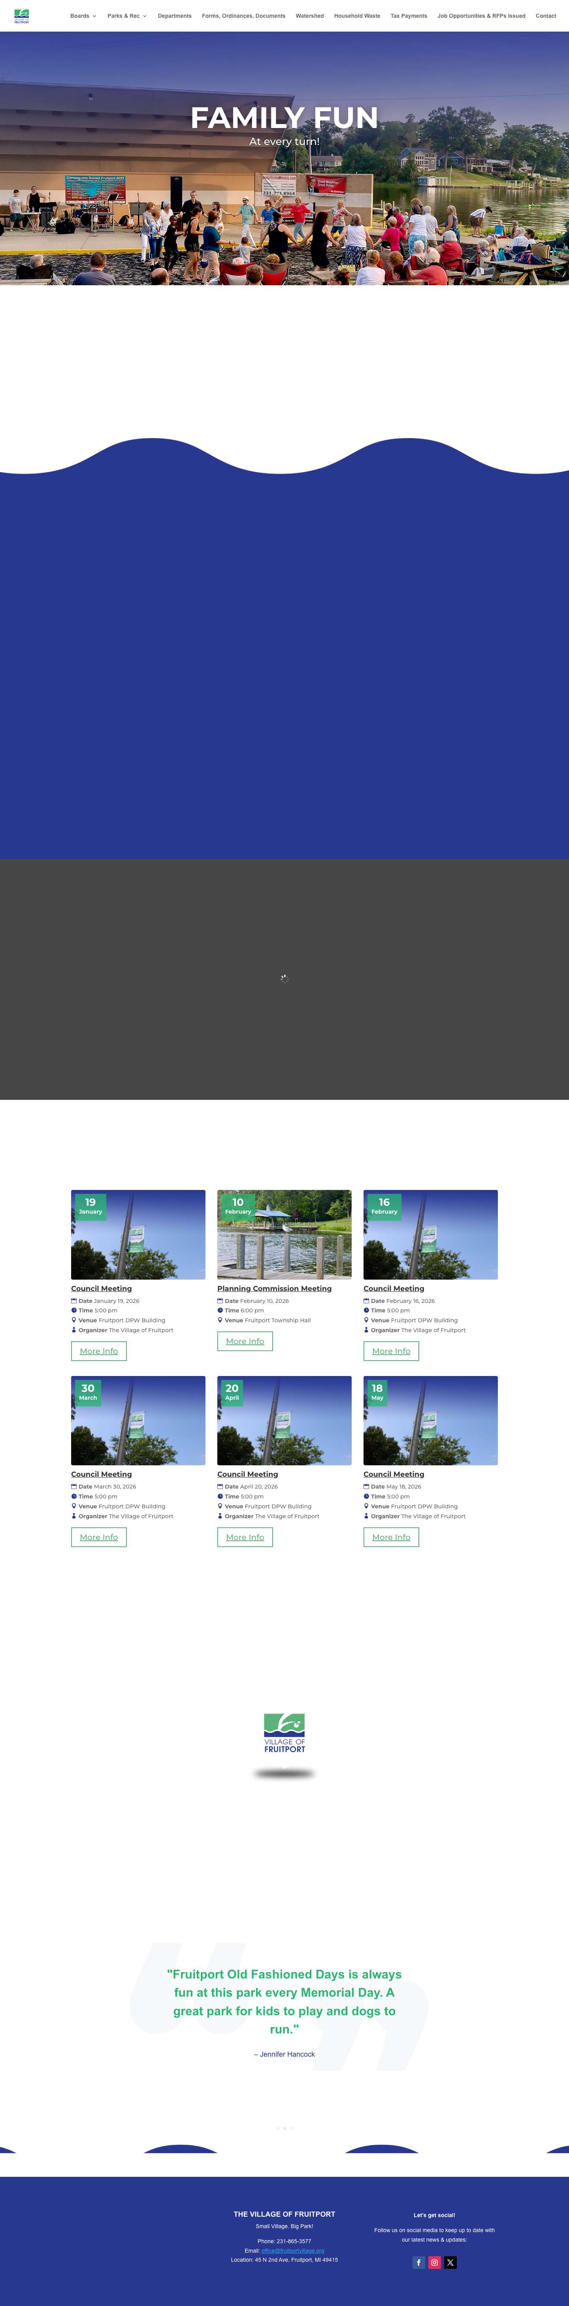Click 'THE VILLAGE OF FRUITPORT' footer heading
Image resolution: width=569 pixels, height=2306 pixels.
point(284,2214)
